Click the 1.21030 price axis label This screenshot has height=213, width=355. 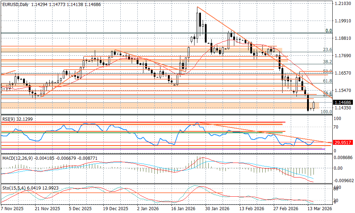coord(343,3)
